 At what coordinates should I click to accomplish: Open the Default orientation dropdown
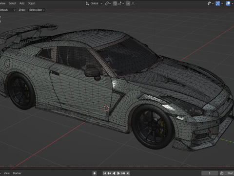tap(7, 10)
